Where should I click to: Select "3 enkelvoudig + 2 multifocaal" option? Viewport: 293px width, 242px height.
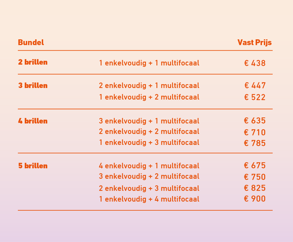pyautogui.click(x=149, y=177)
